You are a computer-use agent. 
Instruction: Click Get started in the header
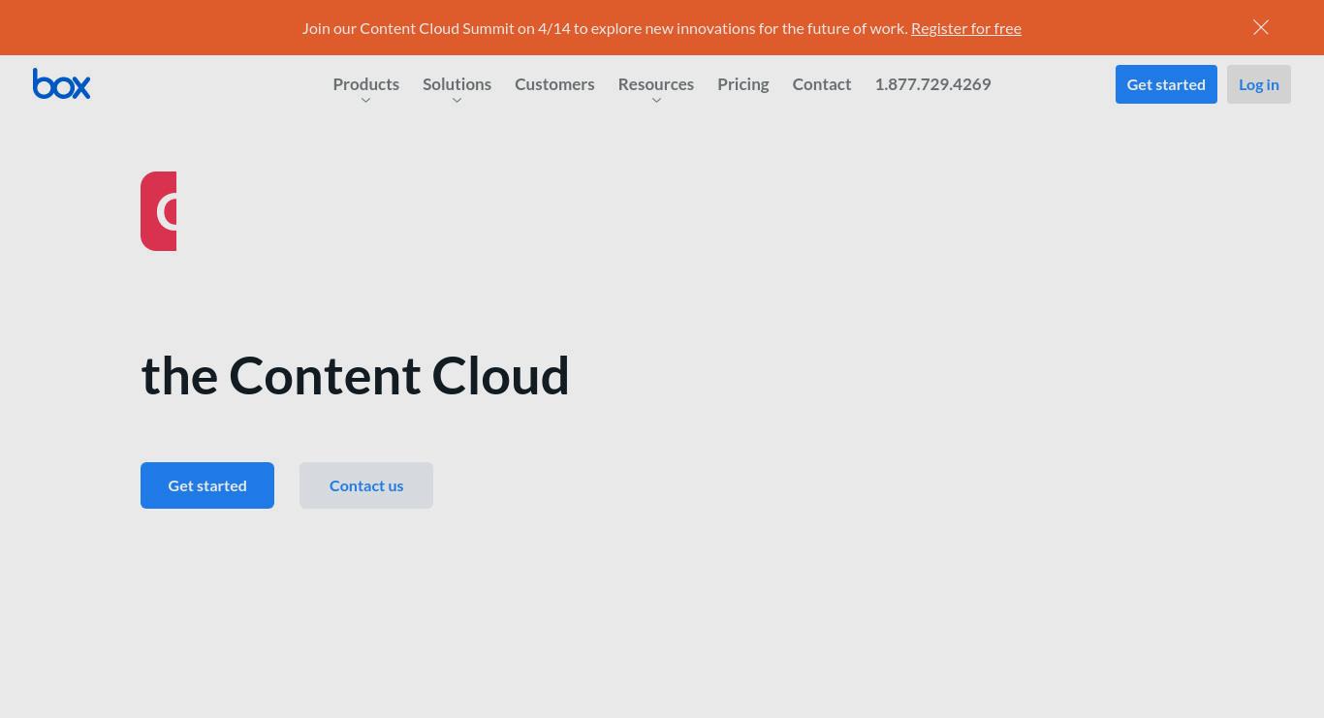tap(1166, 84)
